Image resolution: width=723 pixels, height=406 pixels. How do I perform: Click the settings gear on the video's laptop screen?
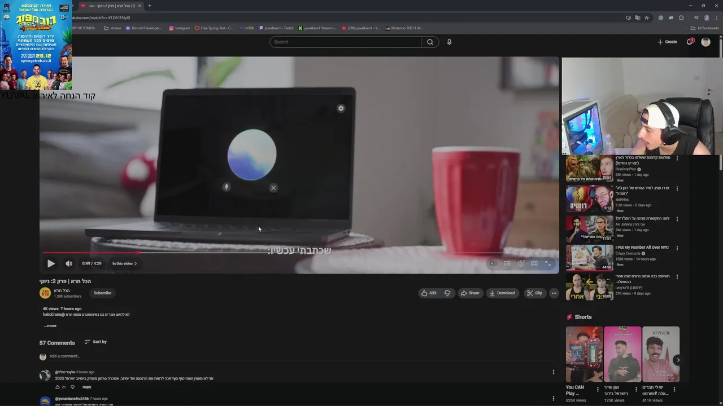(341, 108)
